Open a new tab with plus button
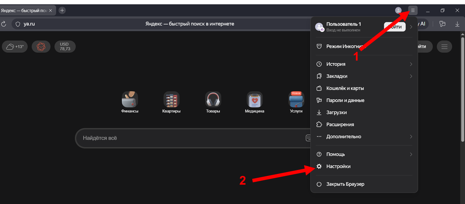The height and width of the screenshot is (204, 465). point(62,11)
